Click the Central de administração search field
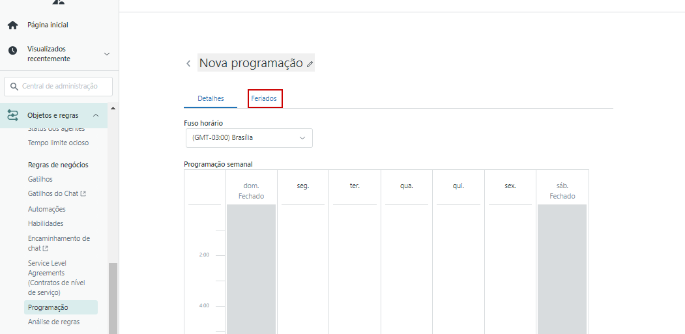Viewport: 685px width, 334px height. pos(64,87)
